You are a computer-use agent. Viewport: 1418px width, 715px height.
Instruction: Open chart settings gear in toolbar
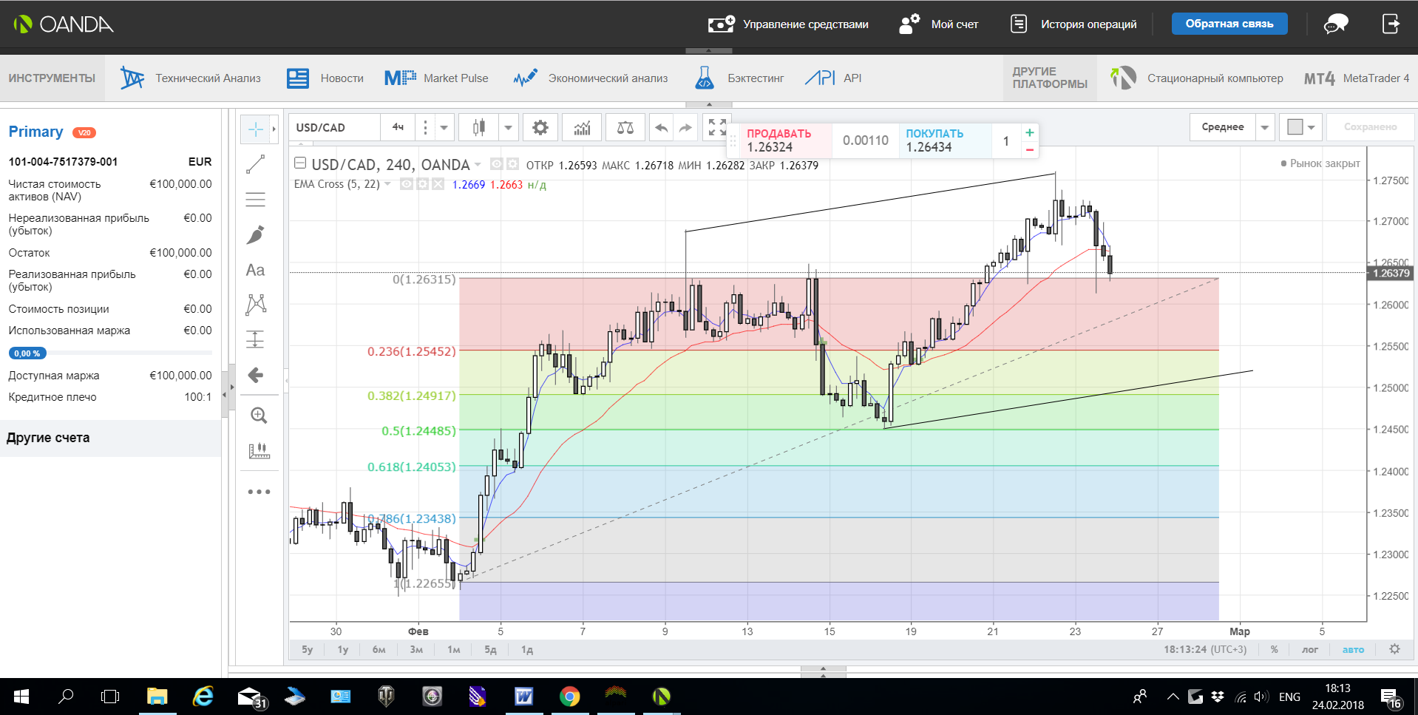click(540, 128)
